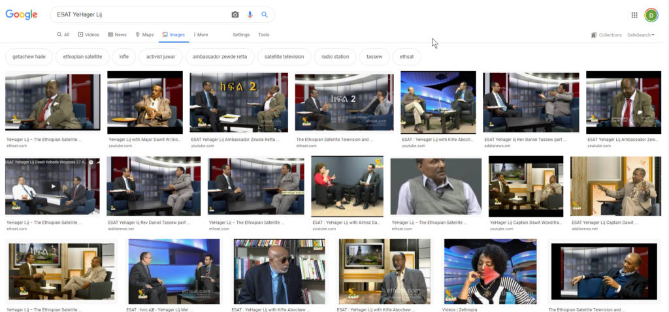Filter by ethiopian satellite chip
The image size is (669, 312).
pyautogui.click(x=82, y=57)
